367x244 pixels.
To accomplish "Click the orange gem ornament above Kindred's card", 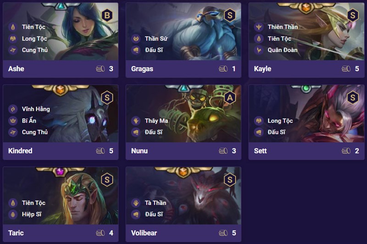I will click(61, 90).
